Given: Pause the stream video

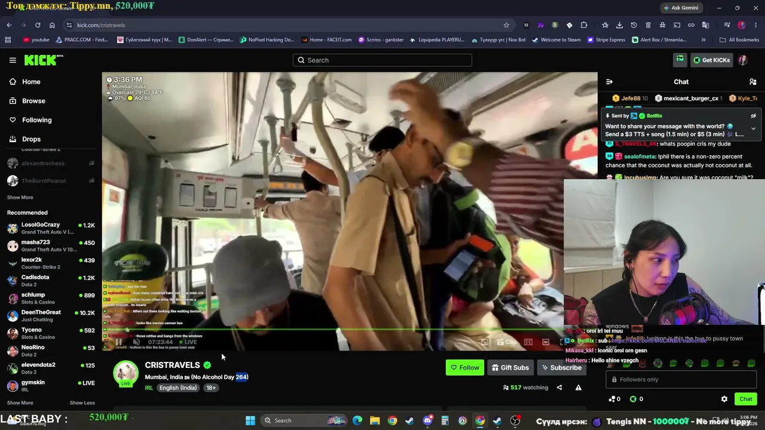Looking at the screenshot, I should [118, 342].
